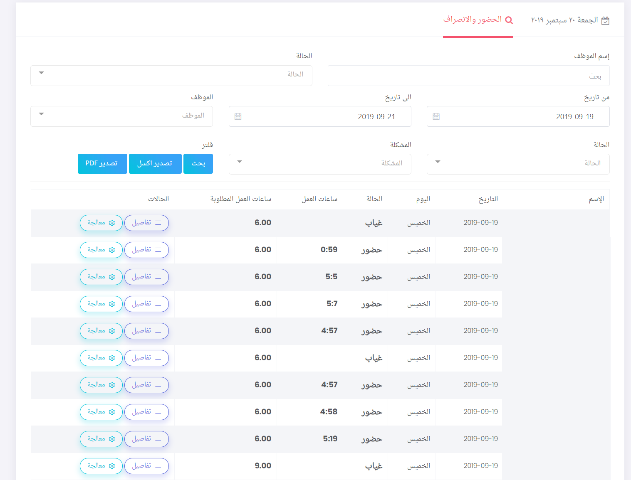The image size is (631, 480).
Task: Click the list icon in the 5:19 row's تفاصيل button
Action: [158, 439]
